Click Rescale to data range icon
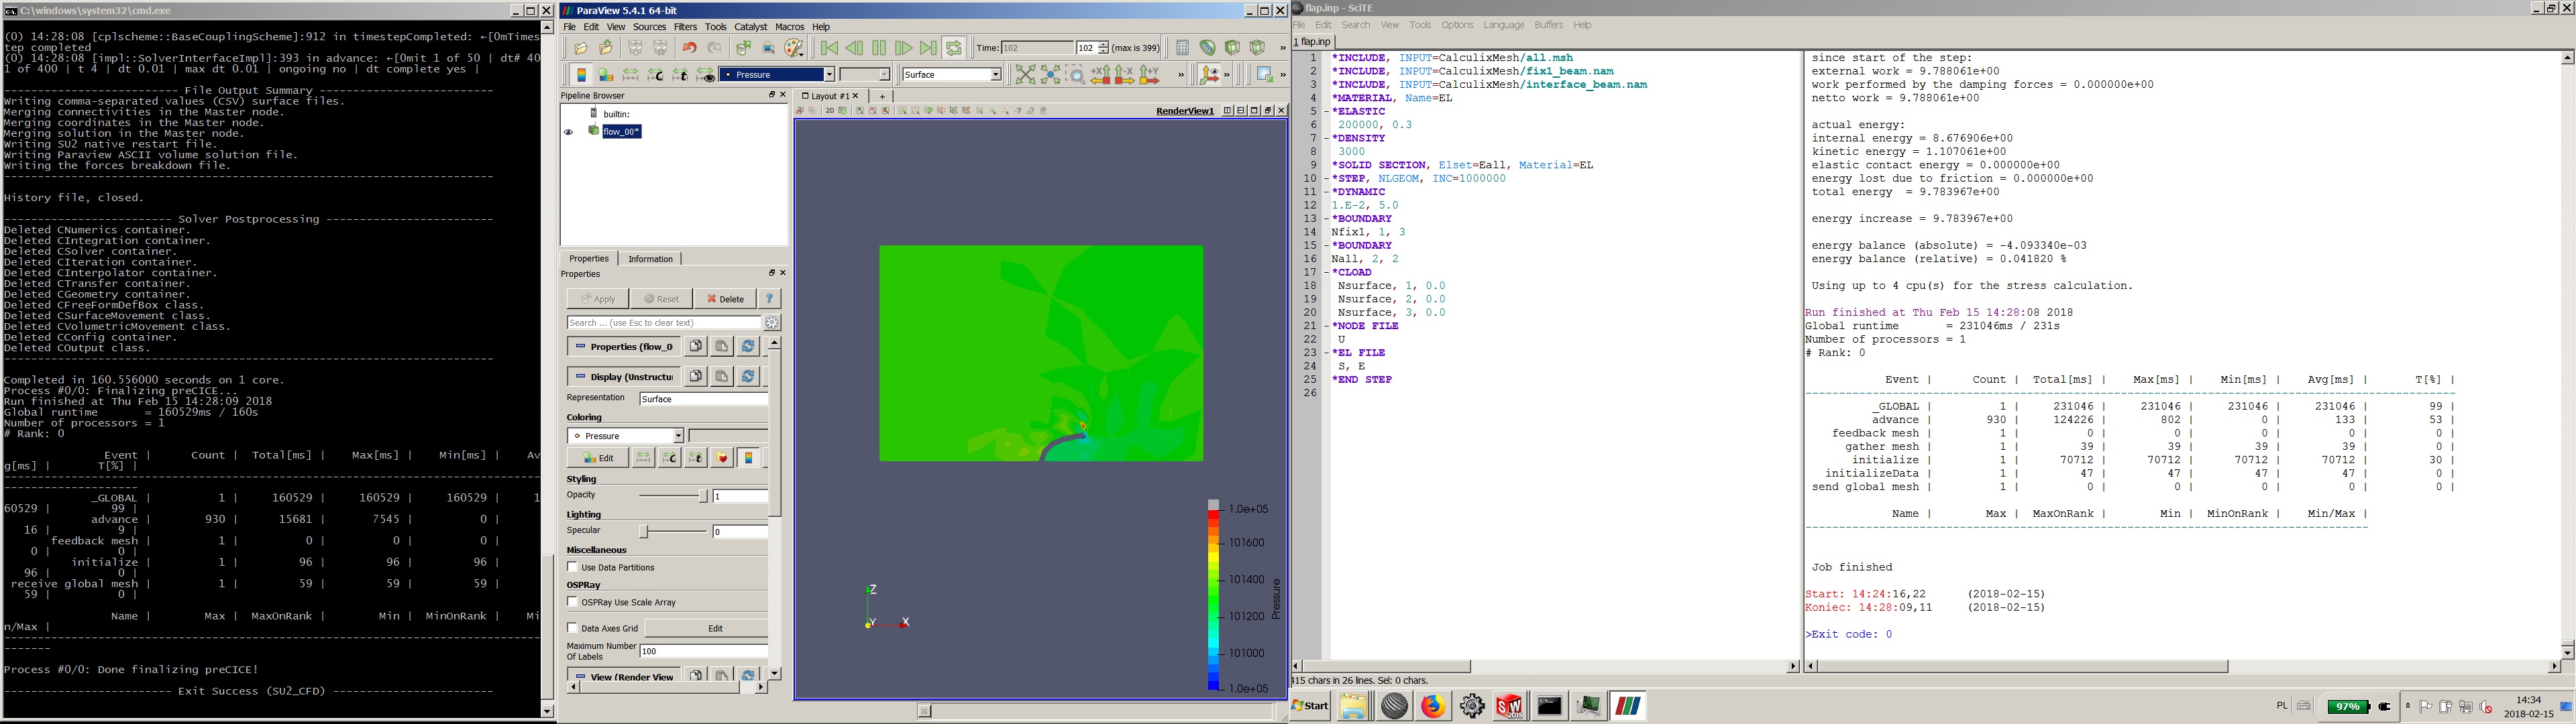The height and width of the screenshot is (724, 2576). (630, 75)
